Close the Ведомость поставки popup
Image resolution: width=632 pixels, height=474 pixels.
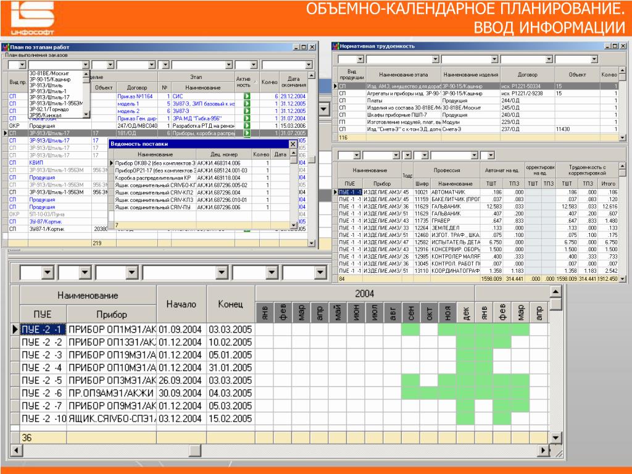pos(293,144)
